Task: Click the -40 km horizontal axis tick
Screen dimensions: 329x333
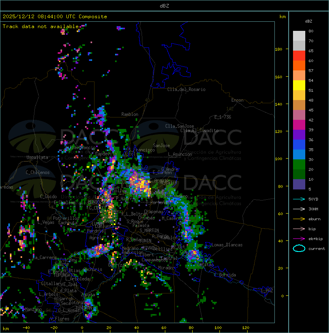Action: pos(26,328)
